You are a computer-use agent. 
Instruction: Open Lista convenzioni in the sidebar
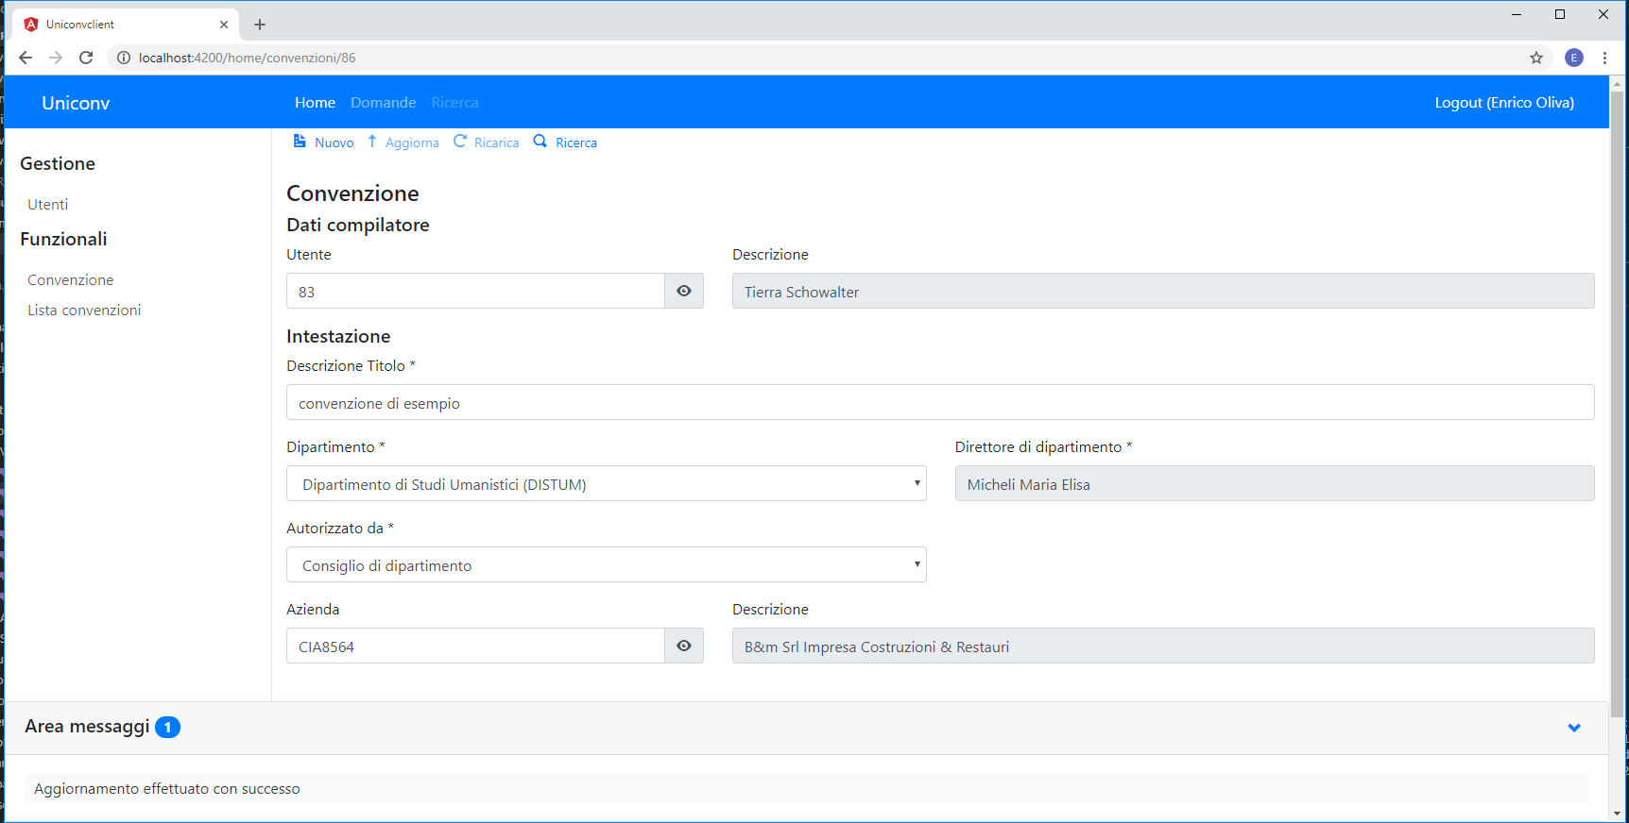pyautogui.click(x=84, y=310)
